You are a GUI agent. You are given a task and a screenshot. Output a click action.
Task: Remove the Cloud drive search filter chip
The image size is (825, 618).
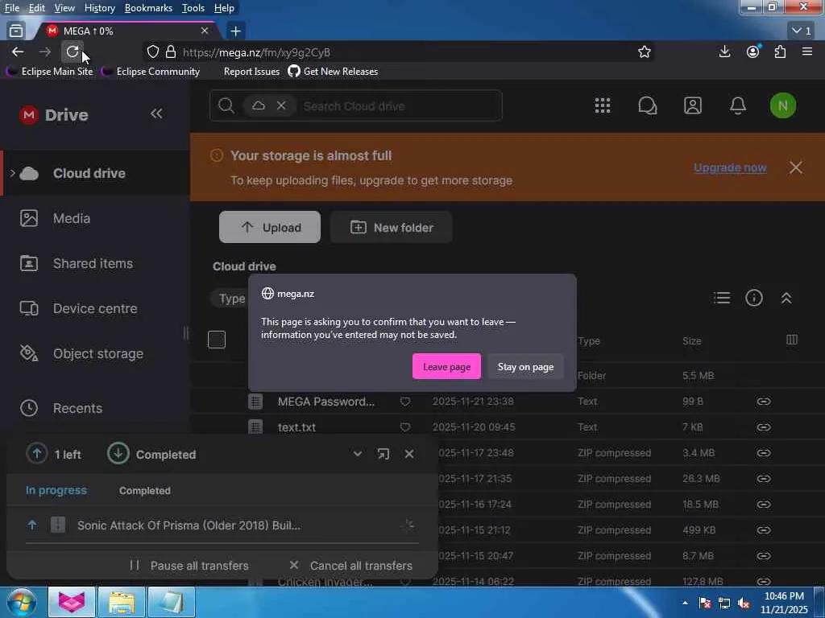[x=281, y=105]
